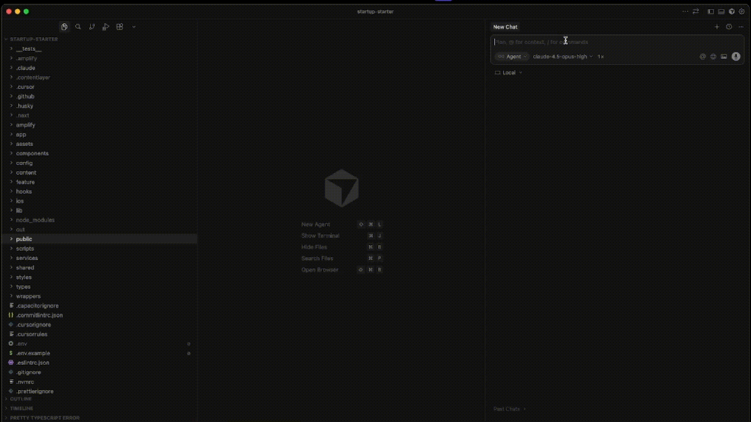This screenshot has width=751, height=422.
Task: Open chat history via the clock icon
Action: coord(729,27)
